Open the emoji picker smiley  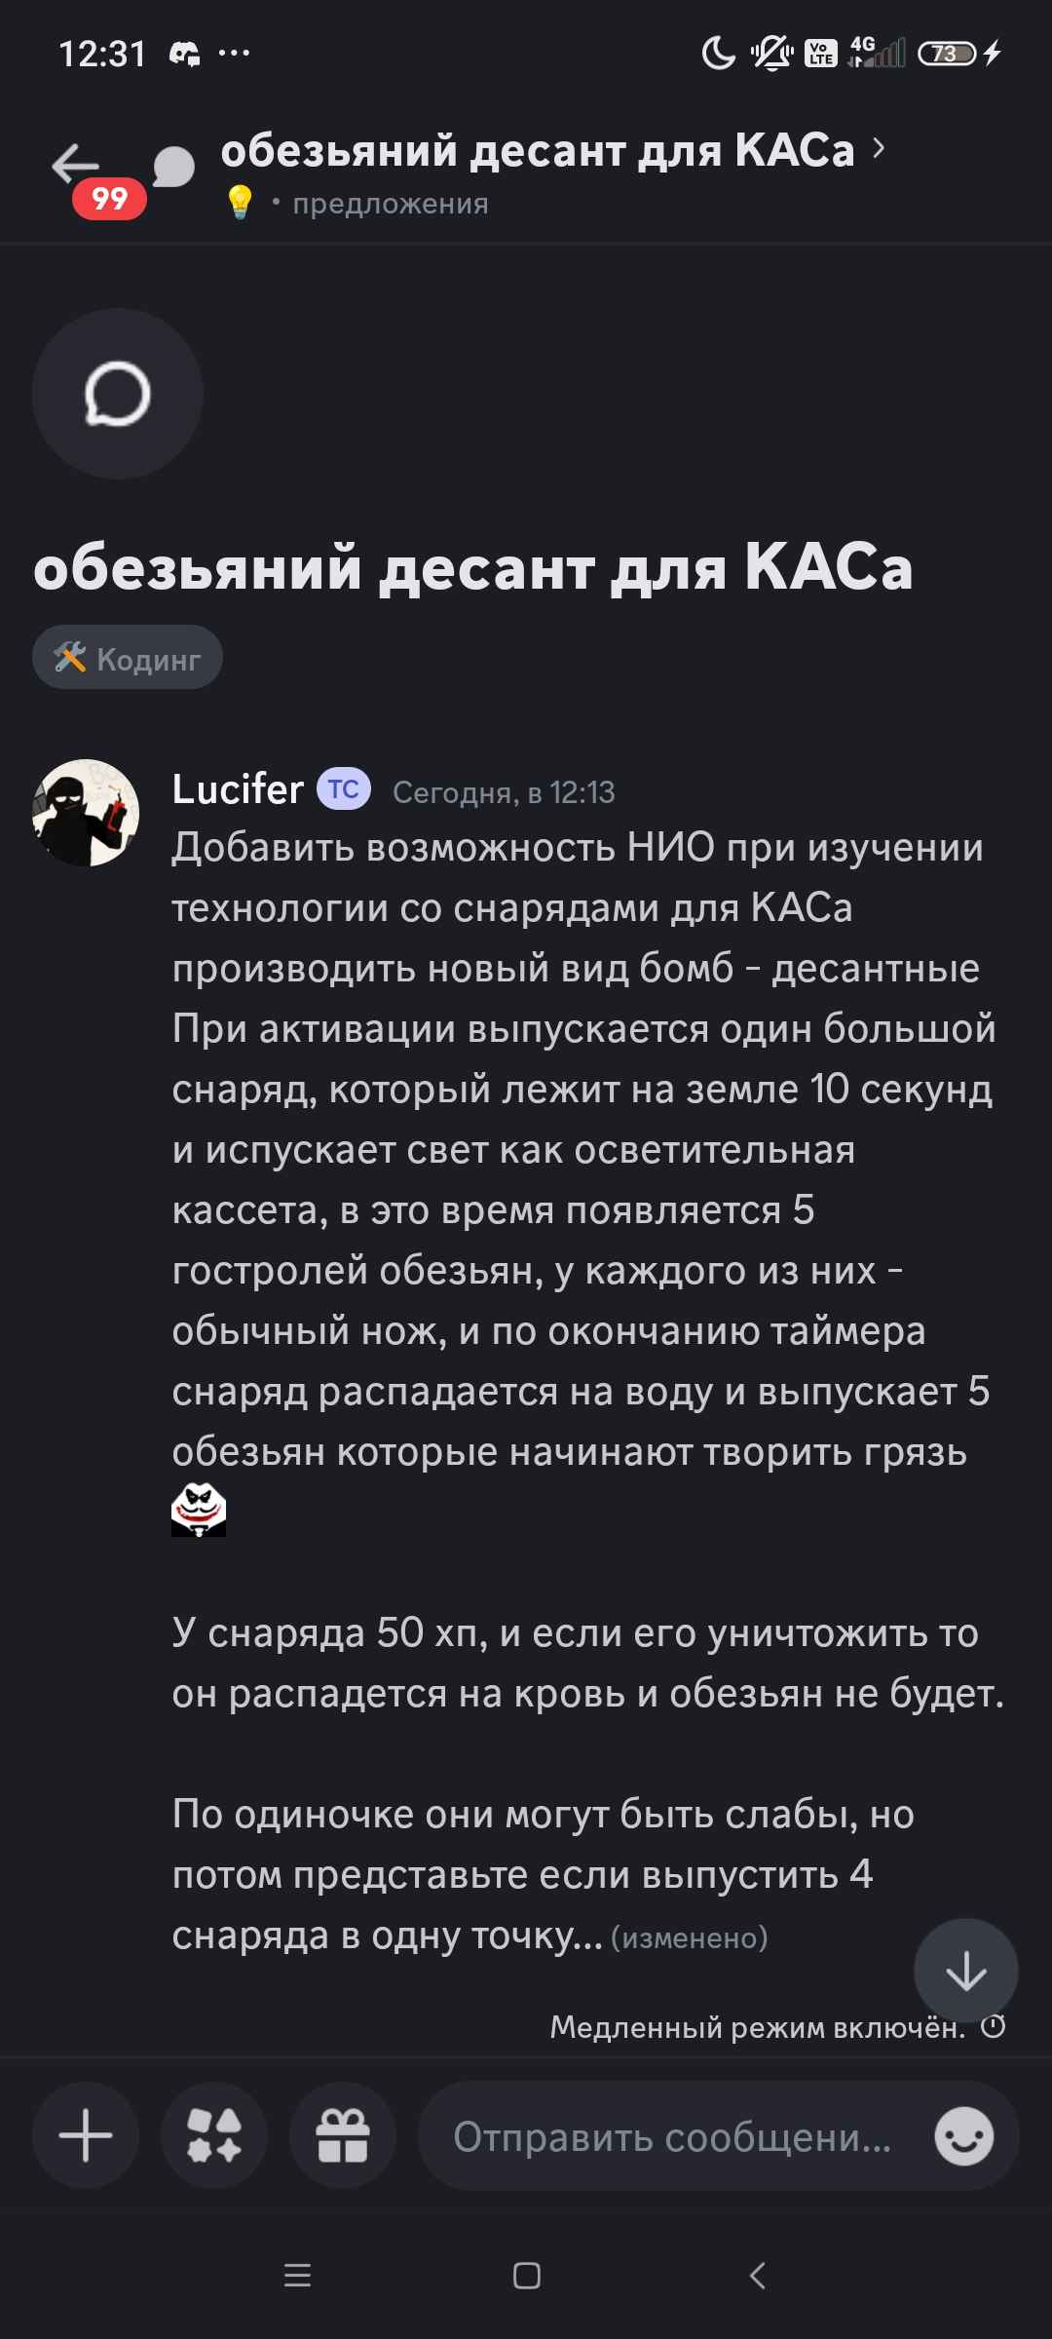pyautogui.click(x=964, y=2137)
